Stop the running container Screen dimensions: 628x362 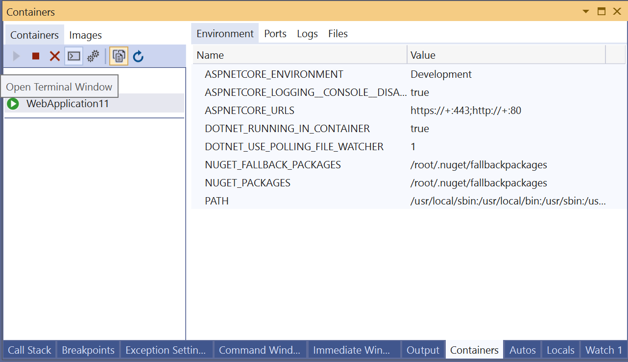click(x=35, y=56)
